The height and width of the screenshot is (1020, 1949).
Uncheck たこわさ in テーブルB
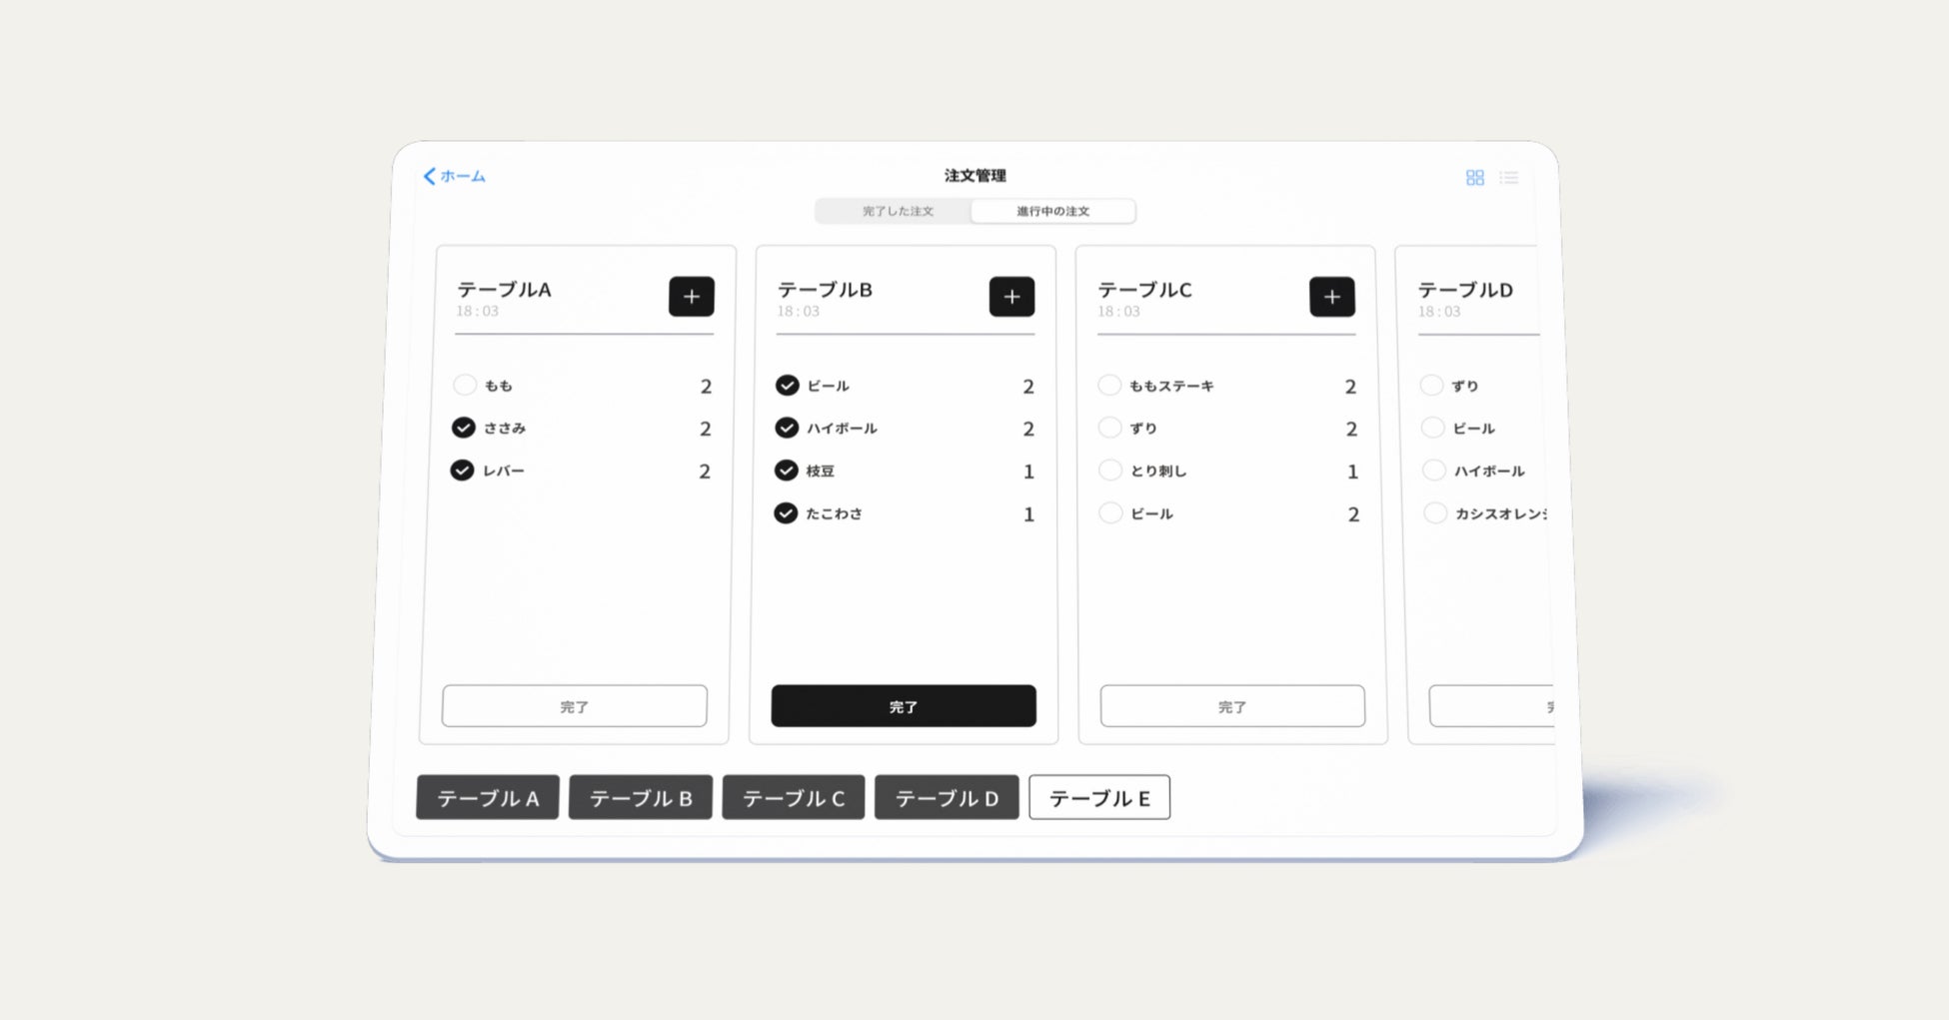click(786, 512)
